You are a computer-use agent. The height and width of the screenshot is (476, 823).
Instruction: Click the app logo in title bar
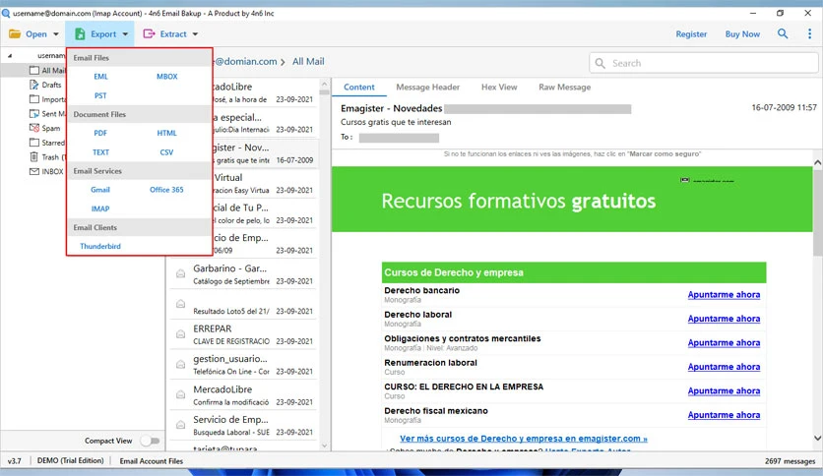click(x=6, y=13)
